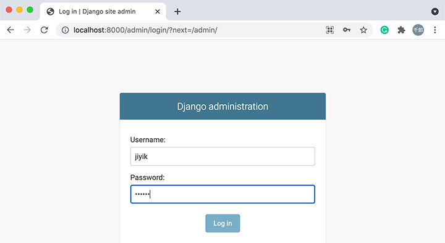Click the globe favicon on the tab
This screenshot has width=445, height=243.
[x=51, y=12]
